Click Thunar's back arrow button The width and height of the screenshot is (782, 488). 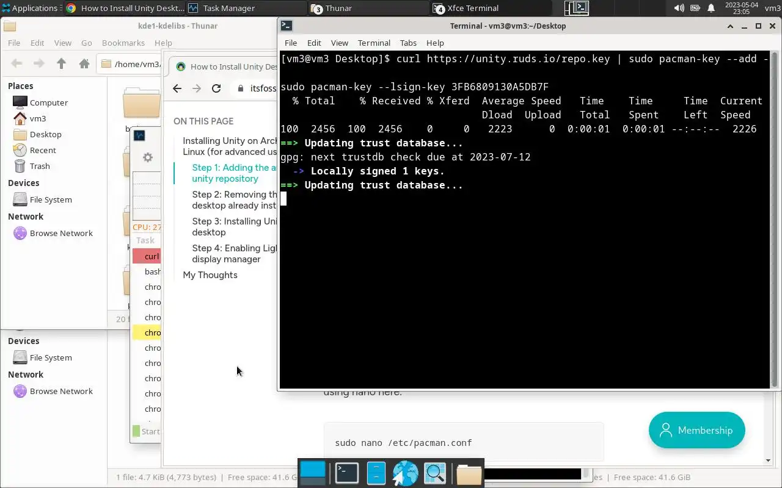pos(16,63)
